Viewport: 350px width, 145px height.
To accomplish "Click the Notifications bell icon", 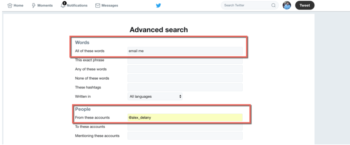I will [63, 5].
